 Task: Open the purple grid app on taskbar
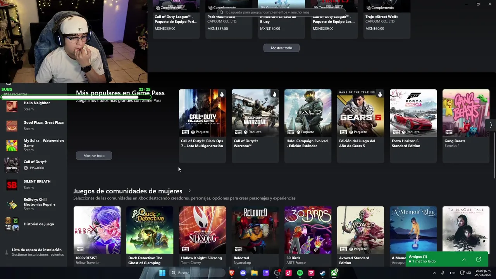(266, 273)
